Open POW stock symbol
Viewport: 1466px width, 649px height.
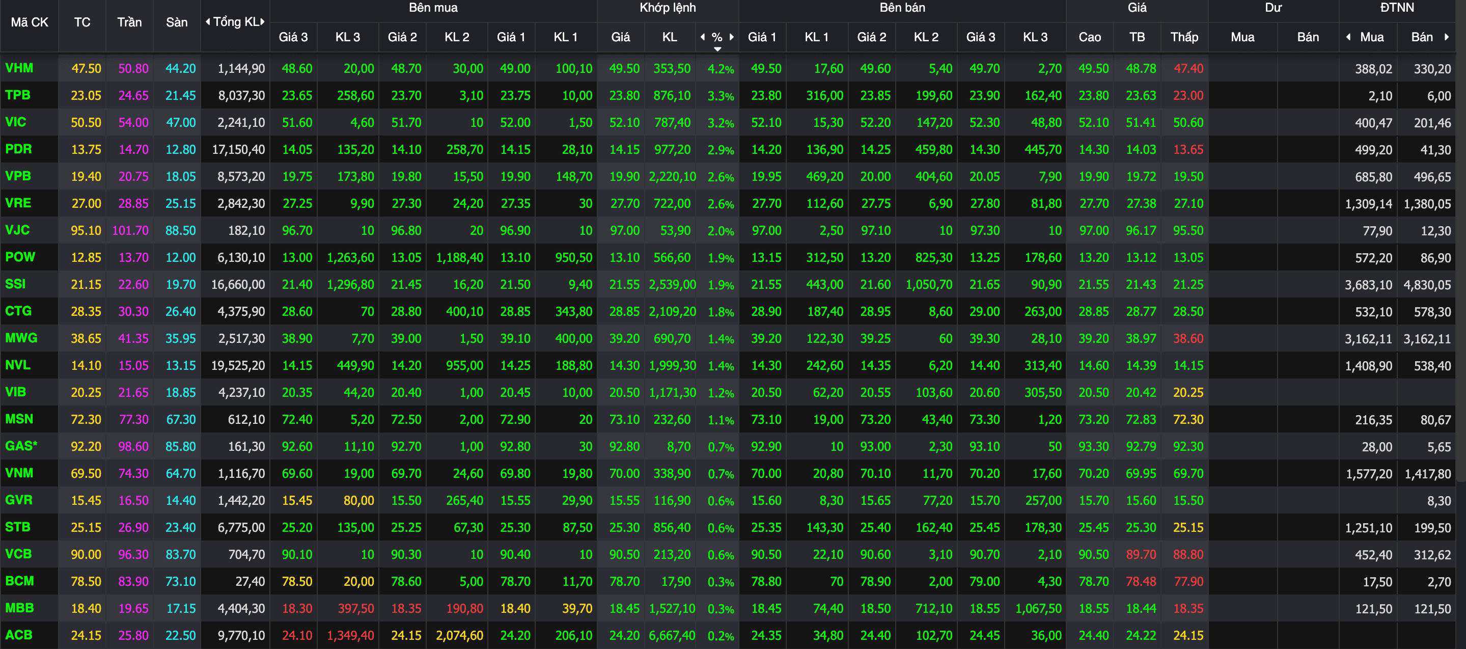tap(20, 257)
